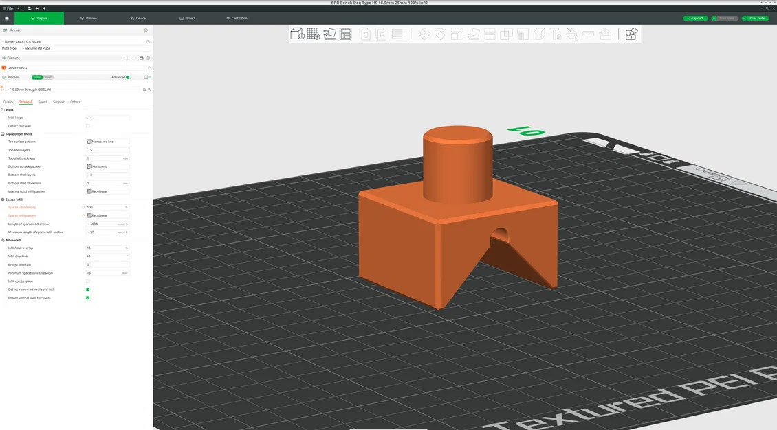Click the Home icon in the top bar
The height and width of the screenshot is (430, 777).
[x=6, y=18]
